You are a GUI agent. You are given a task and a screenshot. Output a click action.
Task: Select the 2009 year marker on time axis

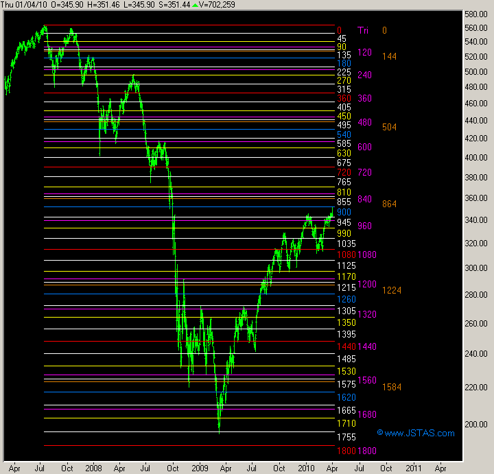coord(200,467)
